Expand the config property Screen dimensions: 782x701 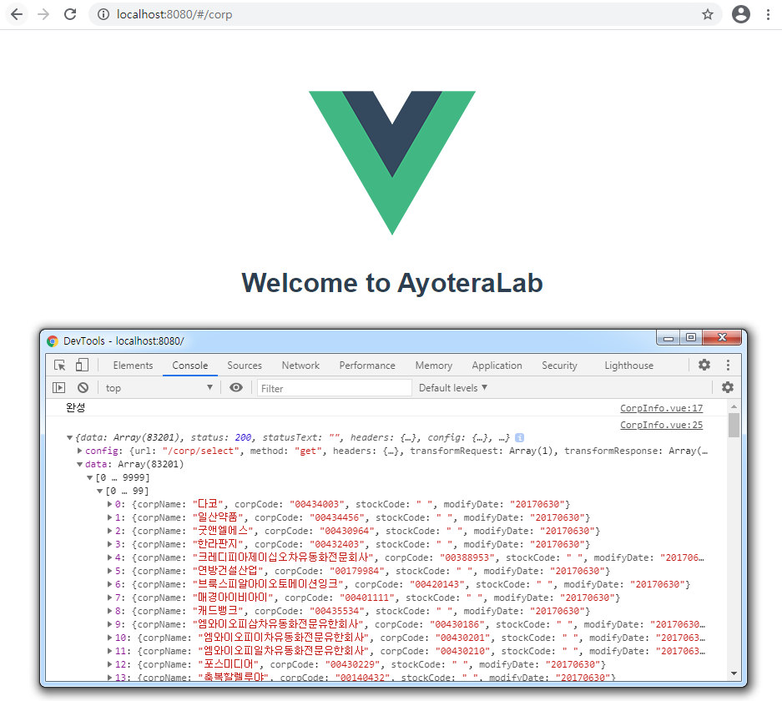(80, 451)
